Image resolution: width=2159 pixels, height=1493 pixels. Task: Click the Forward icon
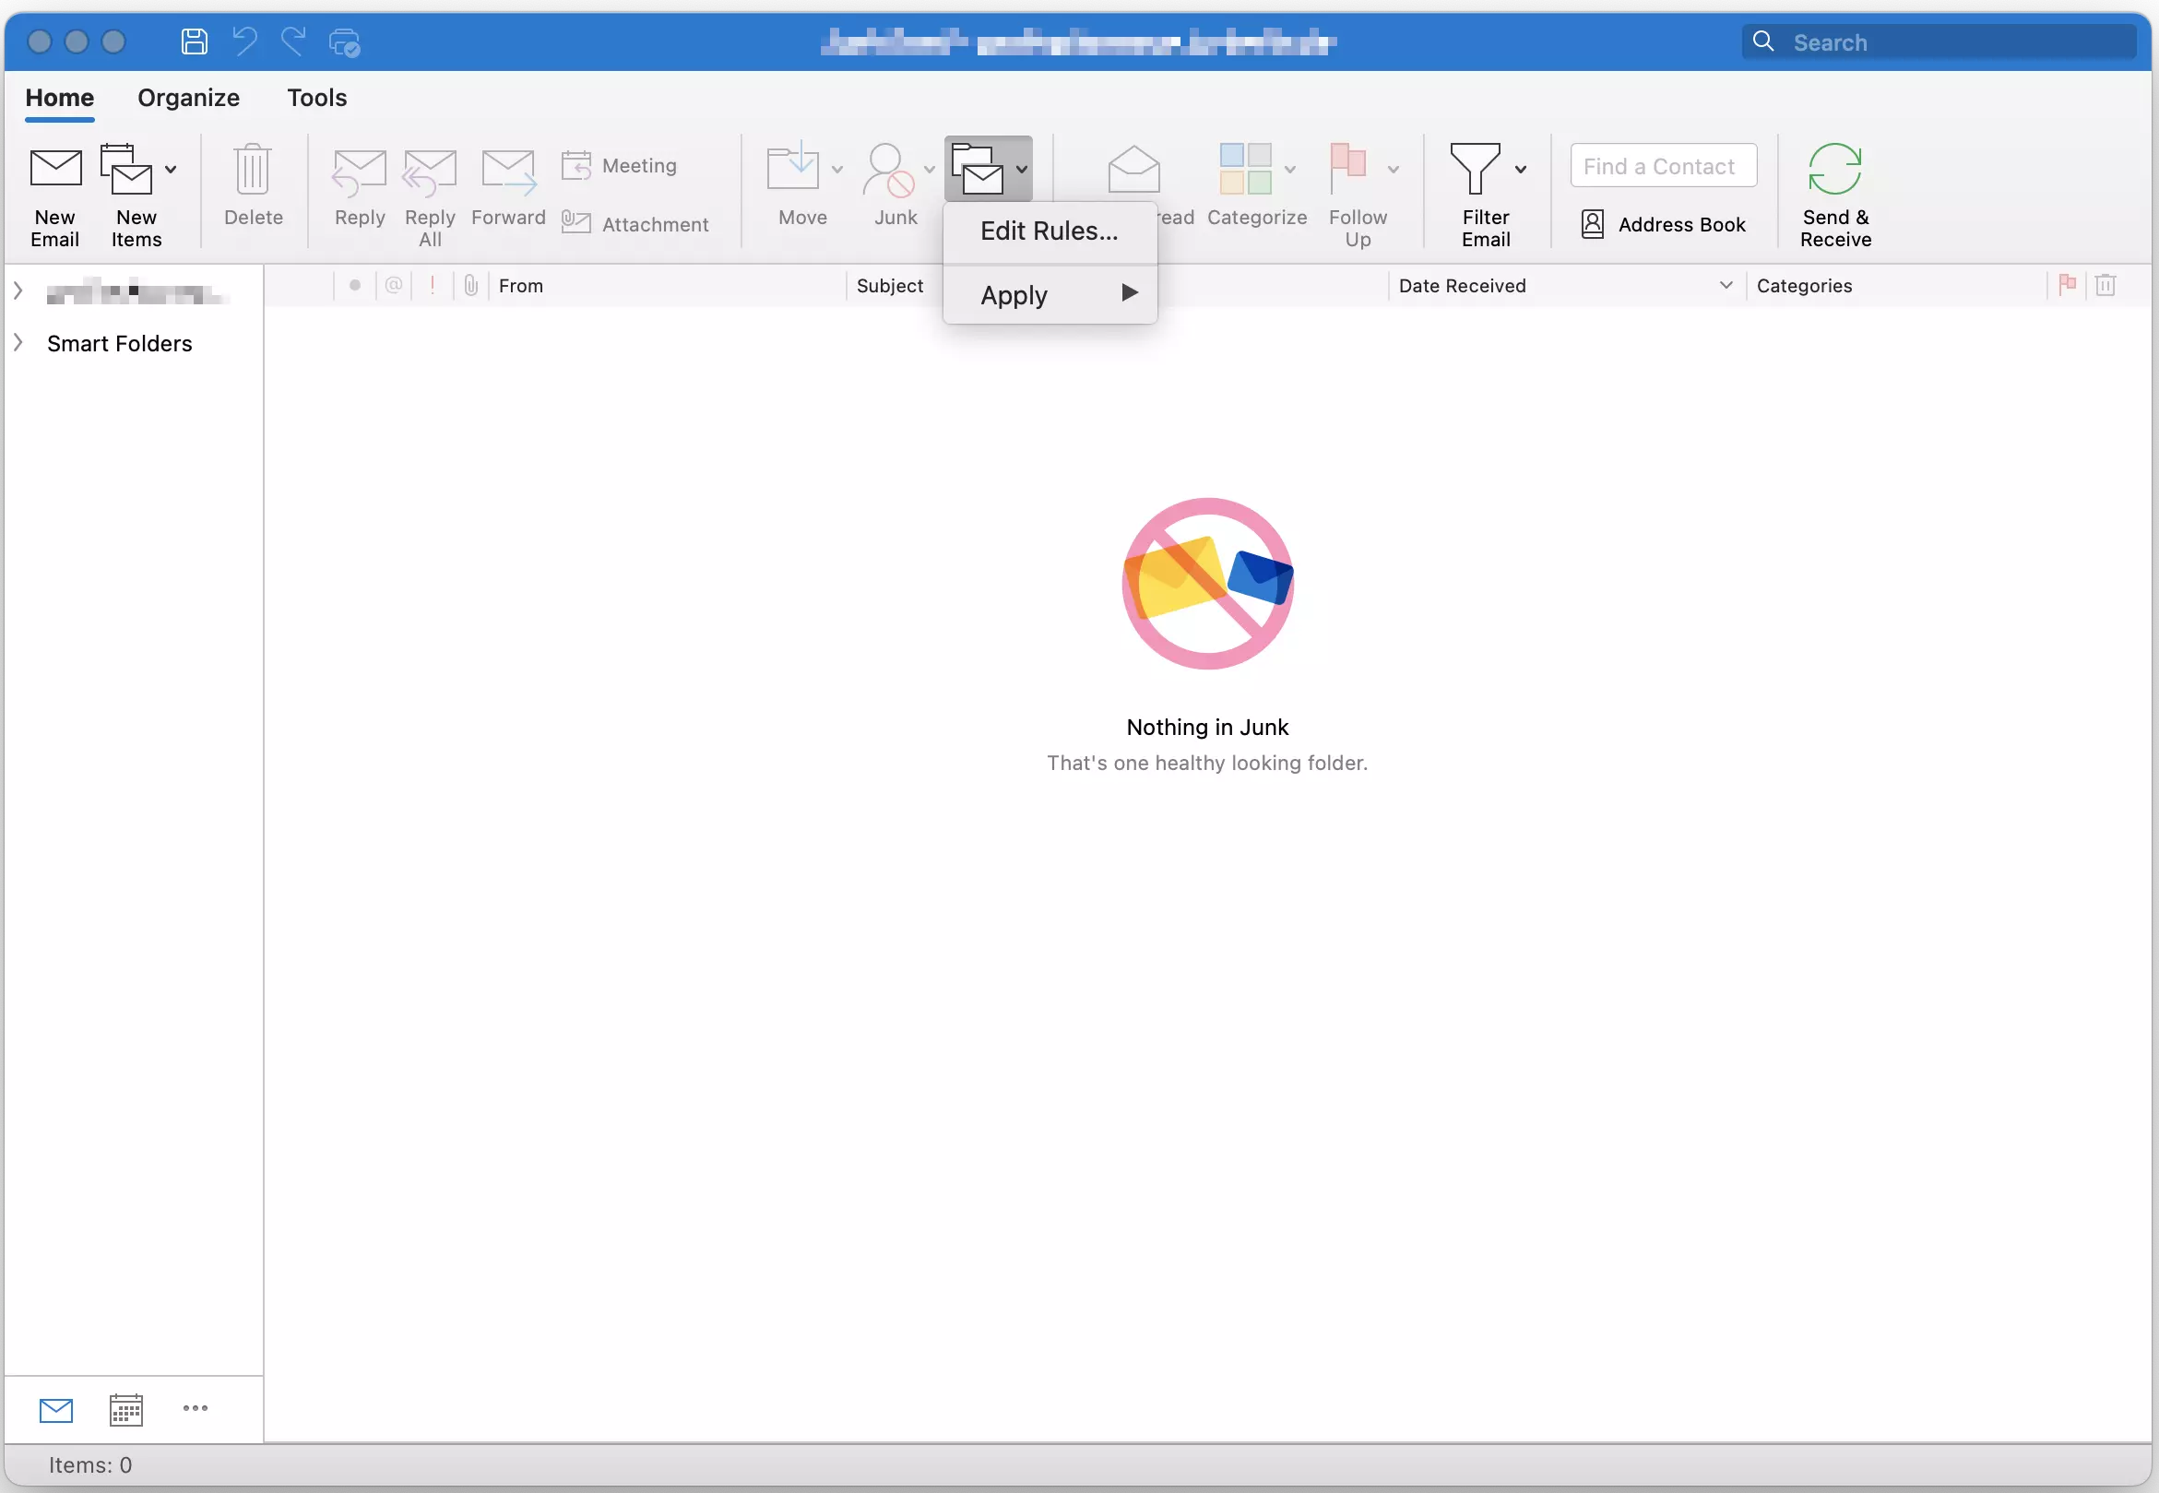(508, 172)
